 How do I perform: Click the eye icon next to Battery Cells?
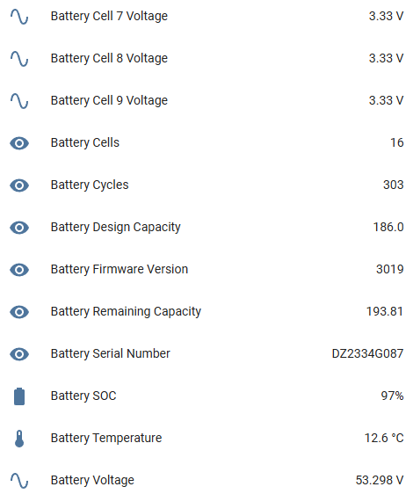pos(19,143)
